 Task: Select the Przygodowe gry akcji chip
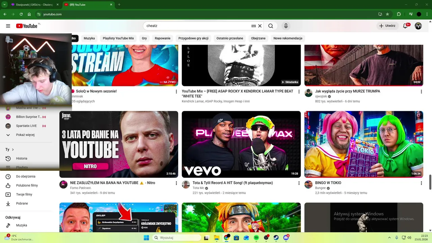pyautogui.click(x=193, y=38)
